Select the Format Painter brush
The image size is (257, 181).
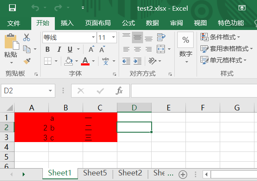pyautogui.click(x=27, y=60)
